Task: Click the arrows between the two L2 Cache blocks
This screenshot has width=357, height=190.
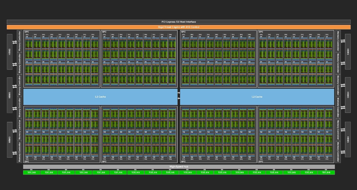Action: (x=179, y=96)
